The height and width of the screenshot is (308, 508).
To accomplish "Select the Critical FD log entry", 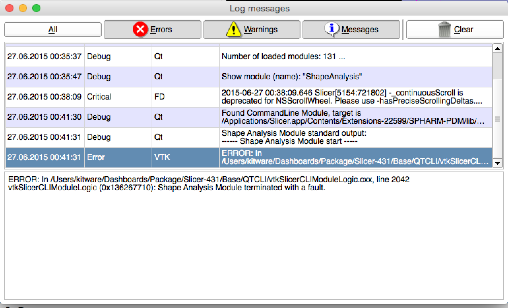I will tap(248, 97).
